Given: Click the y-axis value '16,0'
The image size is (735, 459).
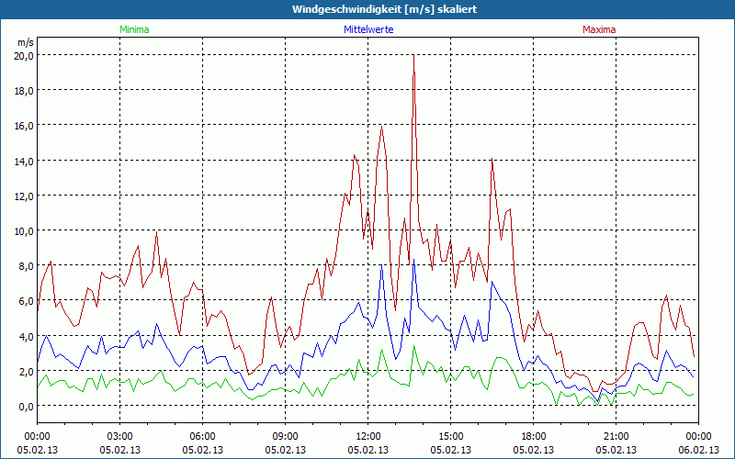Looking at the screenshot, I should click(x=25, y=126).
